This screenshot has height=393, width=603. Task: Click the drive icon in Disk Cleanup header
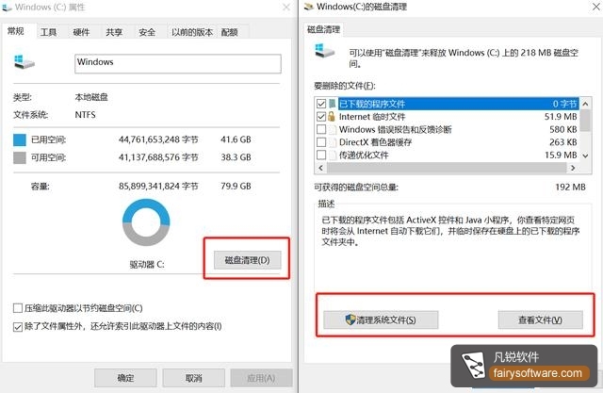[324, 51]
